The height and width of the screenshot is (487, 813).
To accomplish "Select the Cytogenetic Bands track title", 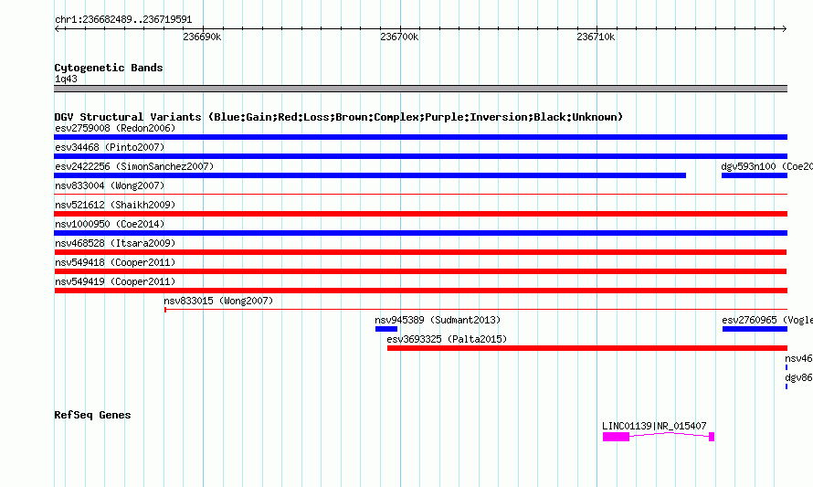I will coord(109,68).
